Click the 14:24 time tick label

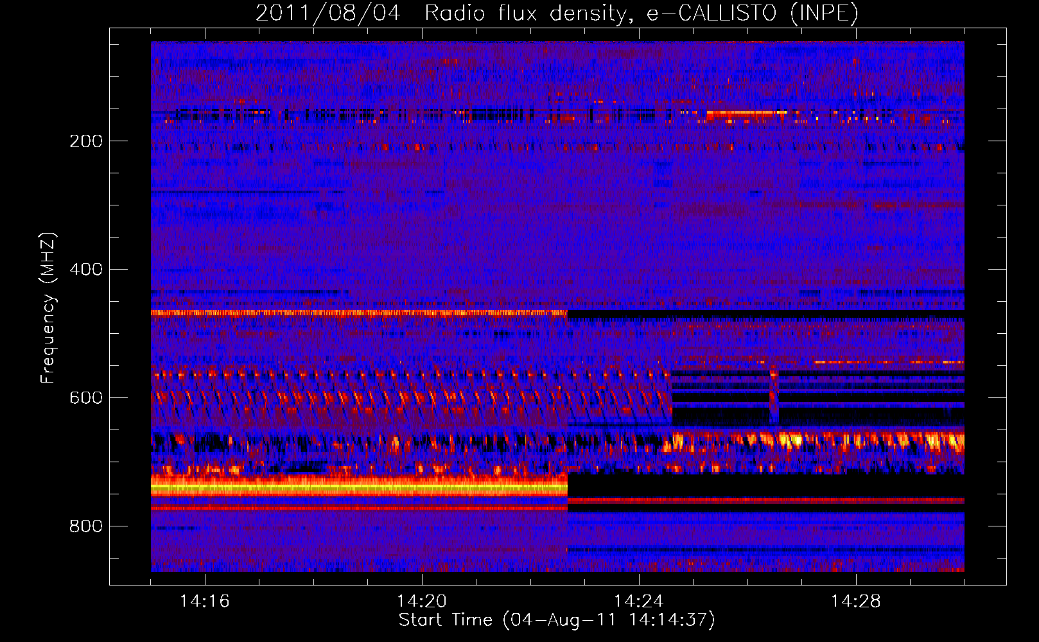(638, 602)
